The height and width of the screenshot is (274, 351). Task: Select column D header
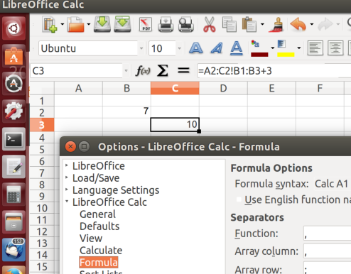223,88
